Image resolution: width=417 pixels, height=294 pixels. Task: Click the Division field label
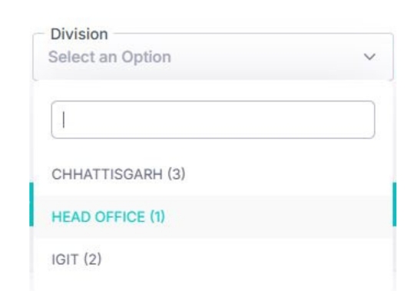tap(79, 34)
